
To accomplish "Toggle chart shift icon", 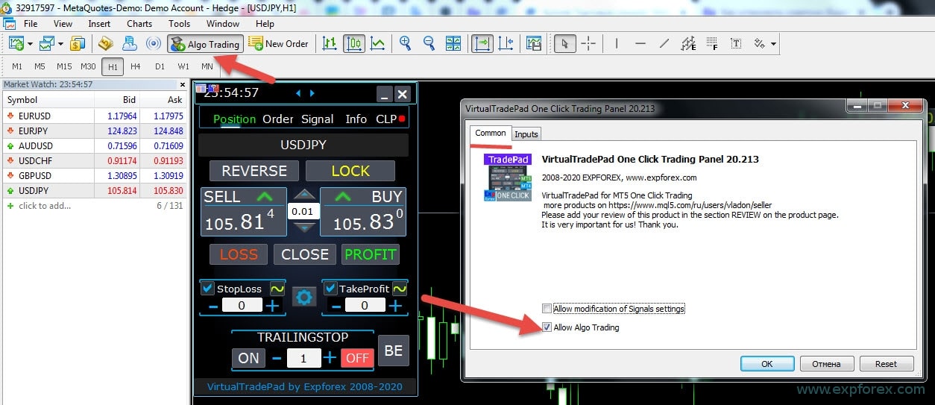I will [x=506, y=44].
